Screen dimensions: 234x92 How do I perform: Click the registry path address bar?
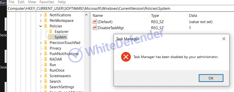120,9
